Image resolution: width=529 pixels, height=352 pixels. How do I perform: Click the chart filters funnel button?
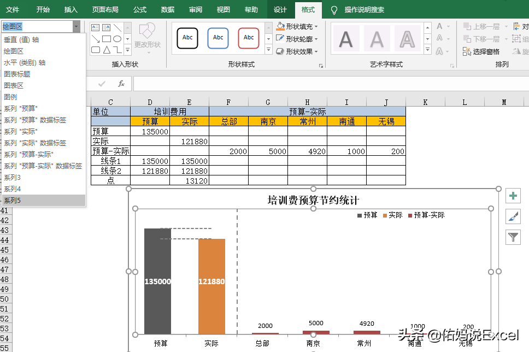tap(513, 237)
